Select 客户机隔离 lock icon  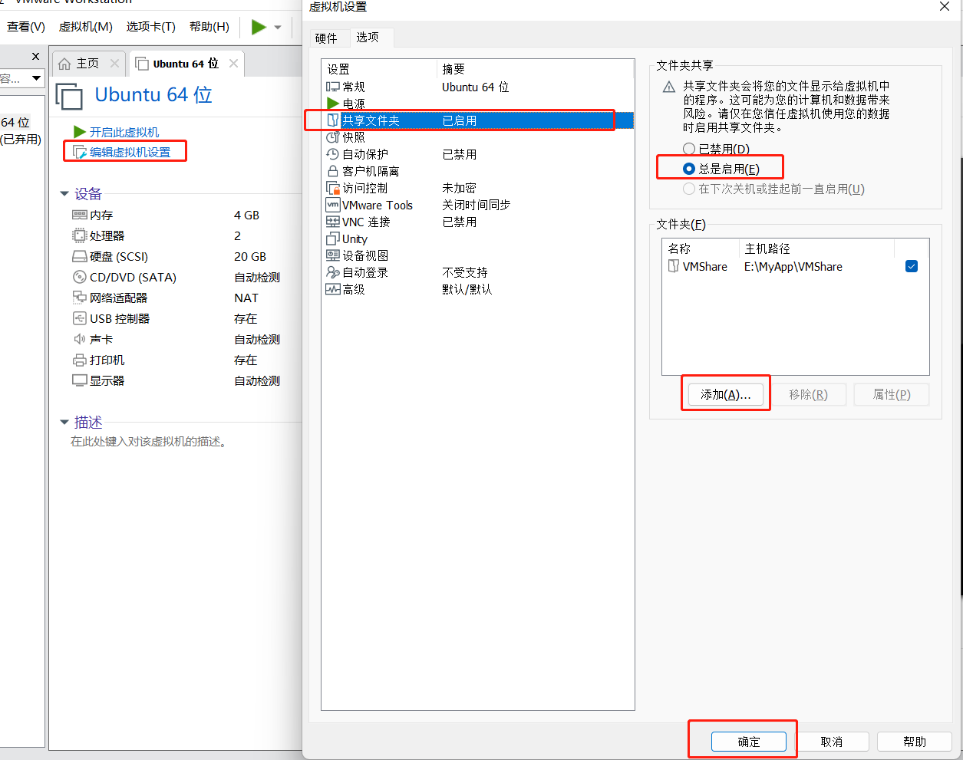coord(333,171)
